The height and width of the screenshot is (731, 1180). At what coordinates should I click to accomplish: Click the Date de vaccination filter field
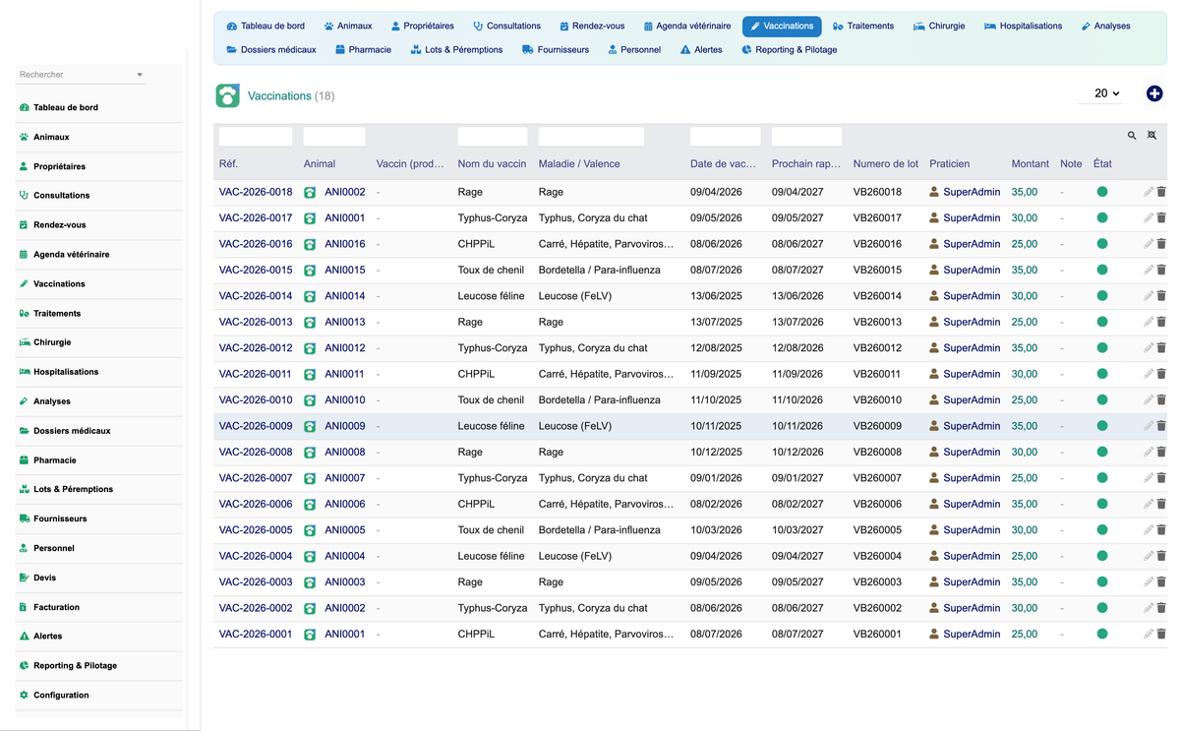[x=726, y=137]
